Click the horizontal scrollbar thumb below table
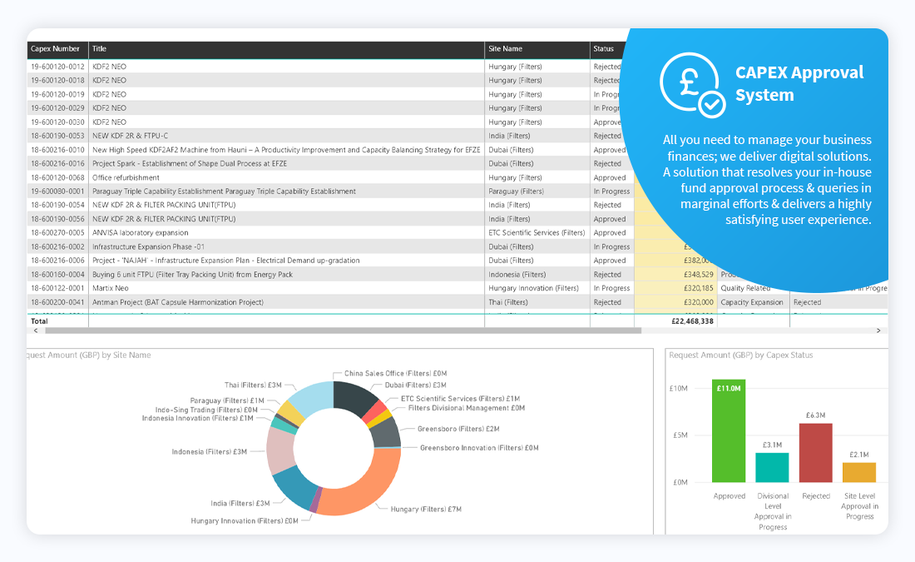Image resolution: width=915 pixels, height=562 pixels. pos(343,331)
